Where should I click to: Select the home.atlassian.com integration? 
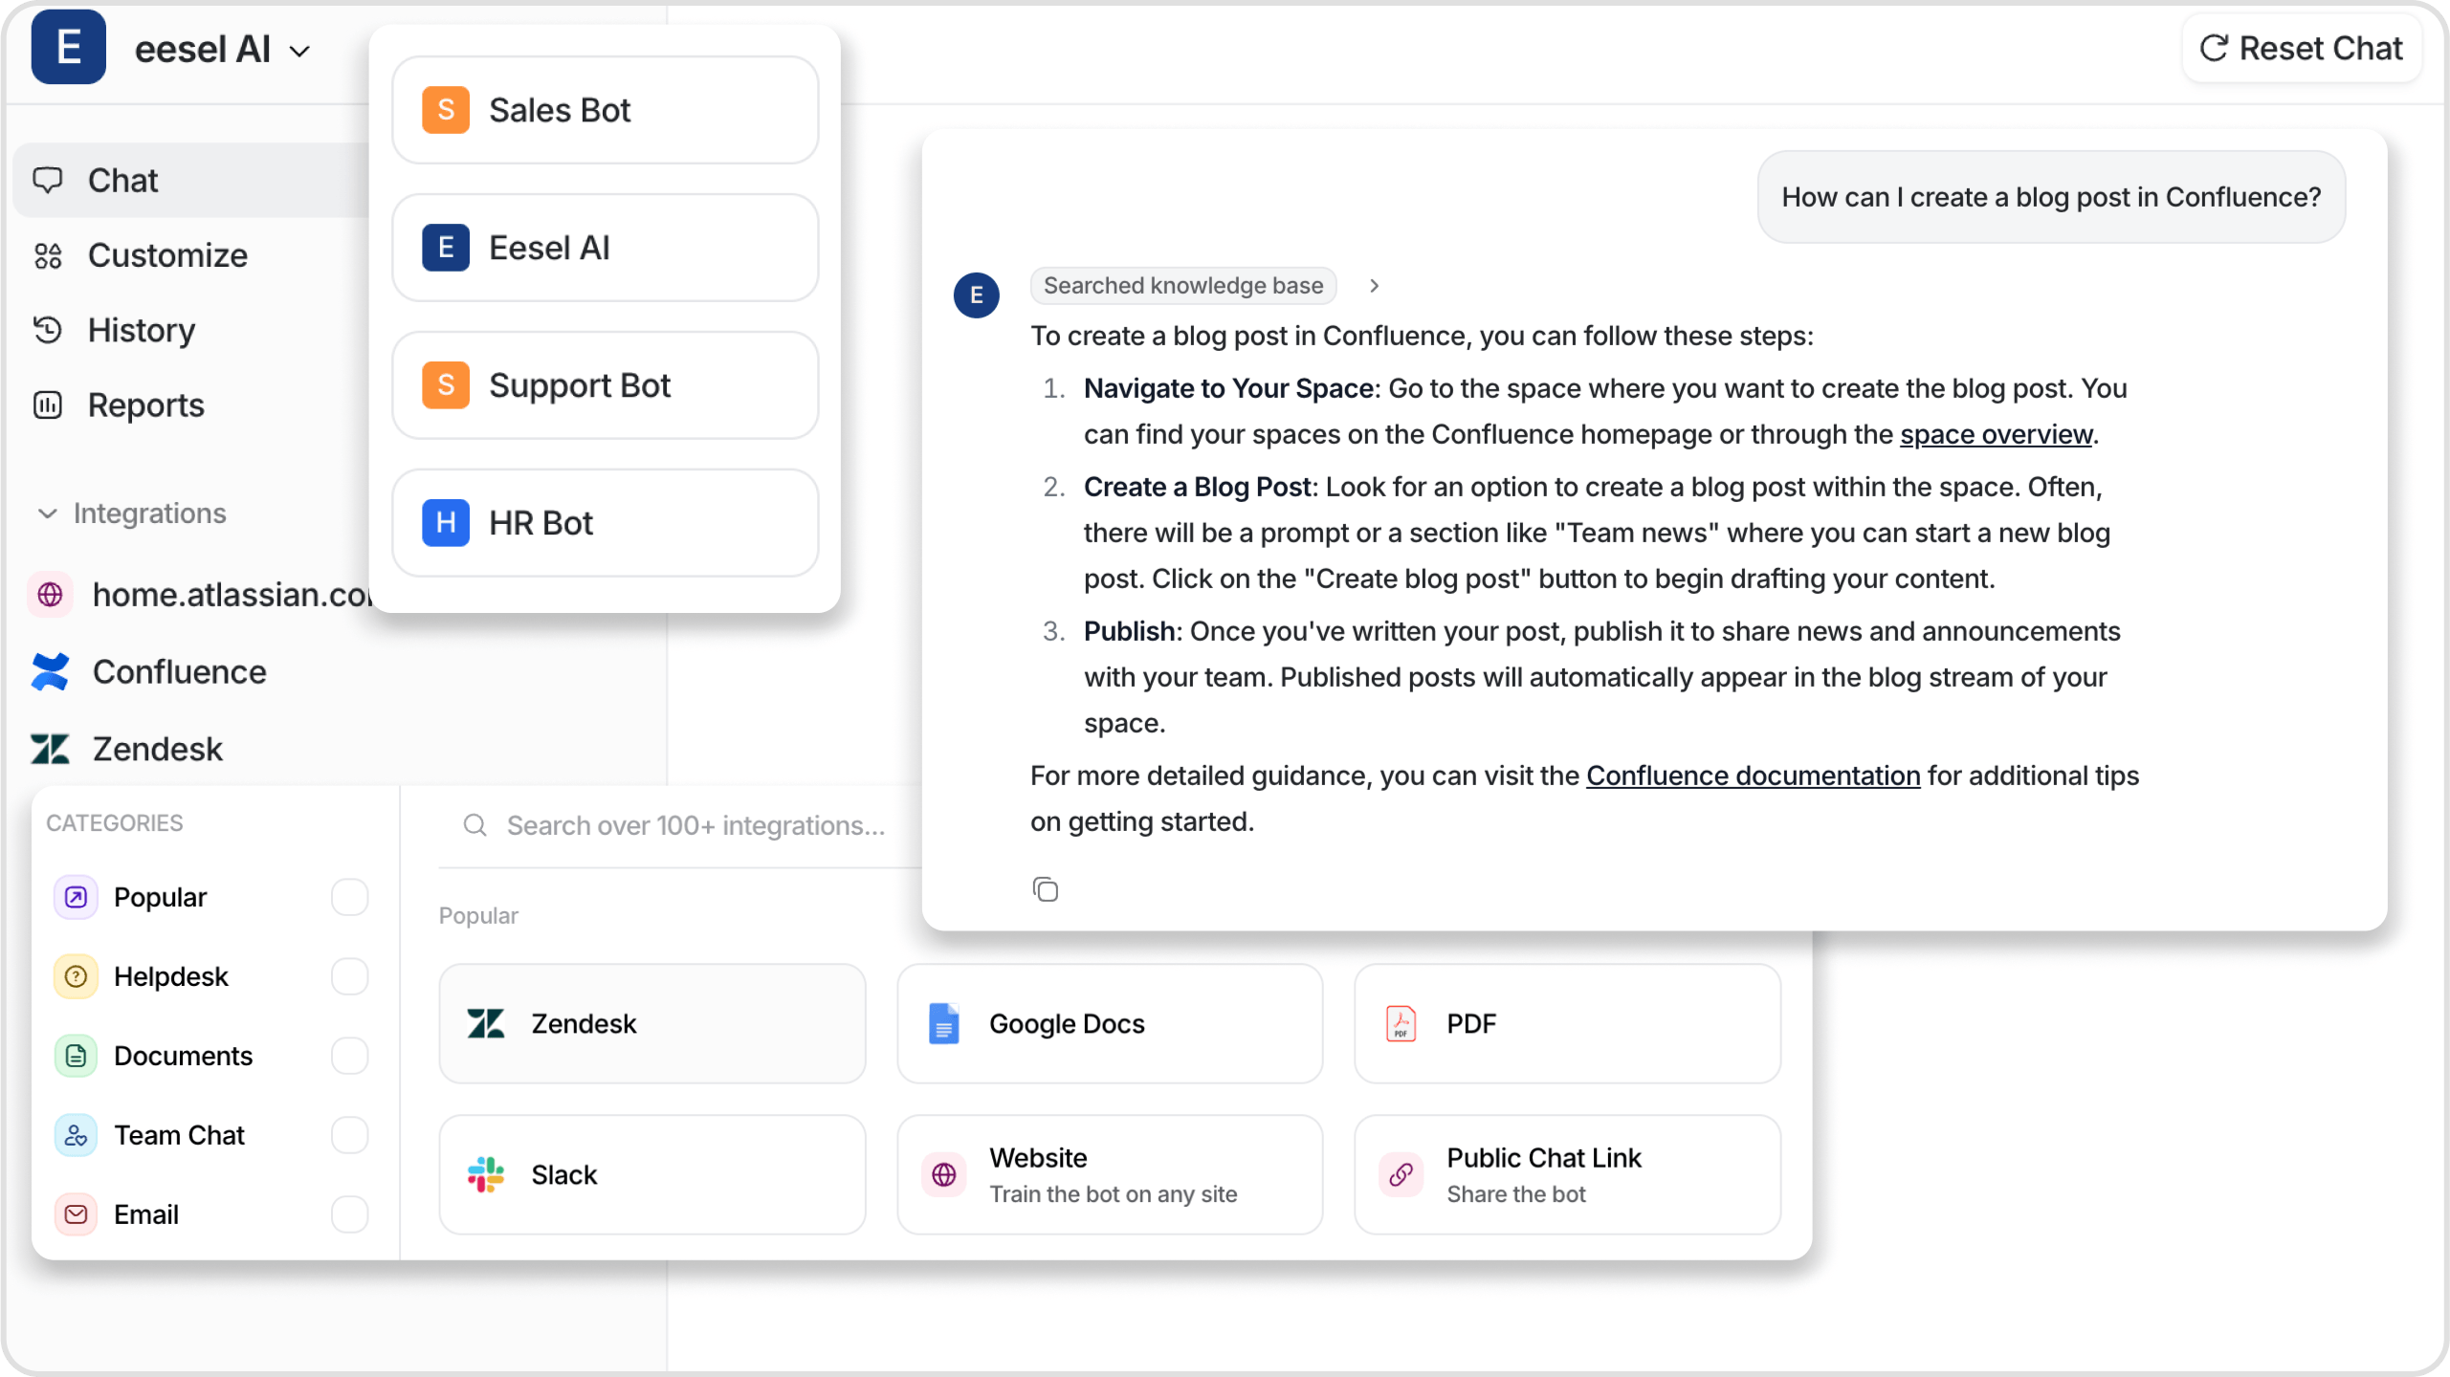coord(201,595)
